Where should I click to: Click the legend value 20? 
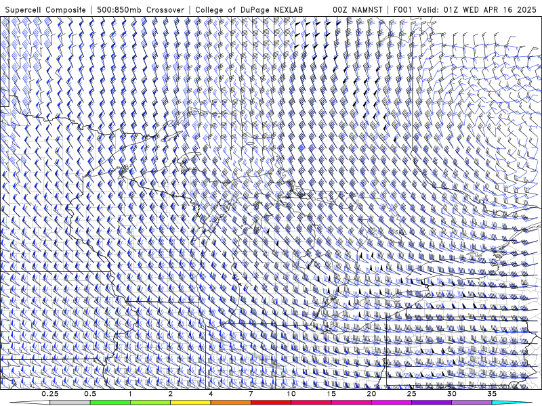[371, 394]
